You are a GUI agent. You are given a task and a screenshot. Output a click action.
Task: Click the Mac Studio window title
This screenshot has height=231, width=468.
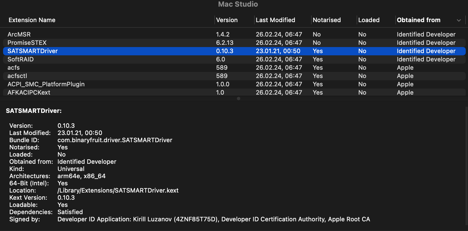pyautogui.click(x=238, y=4)
